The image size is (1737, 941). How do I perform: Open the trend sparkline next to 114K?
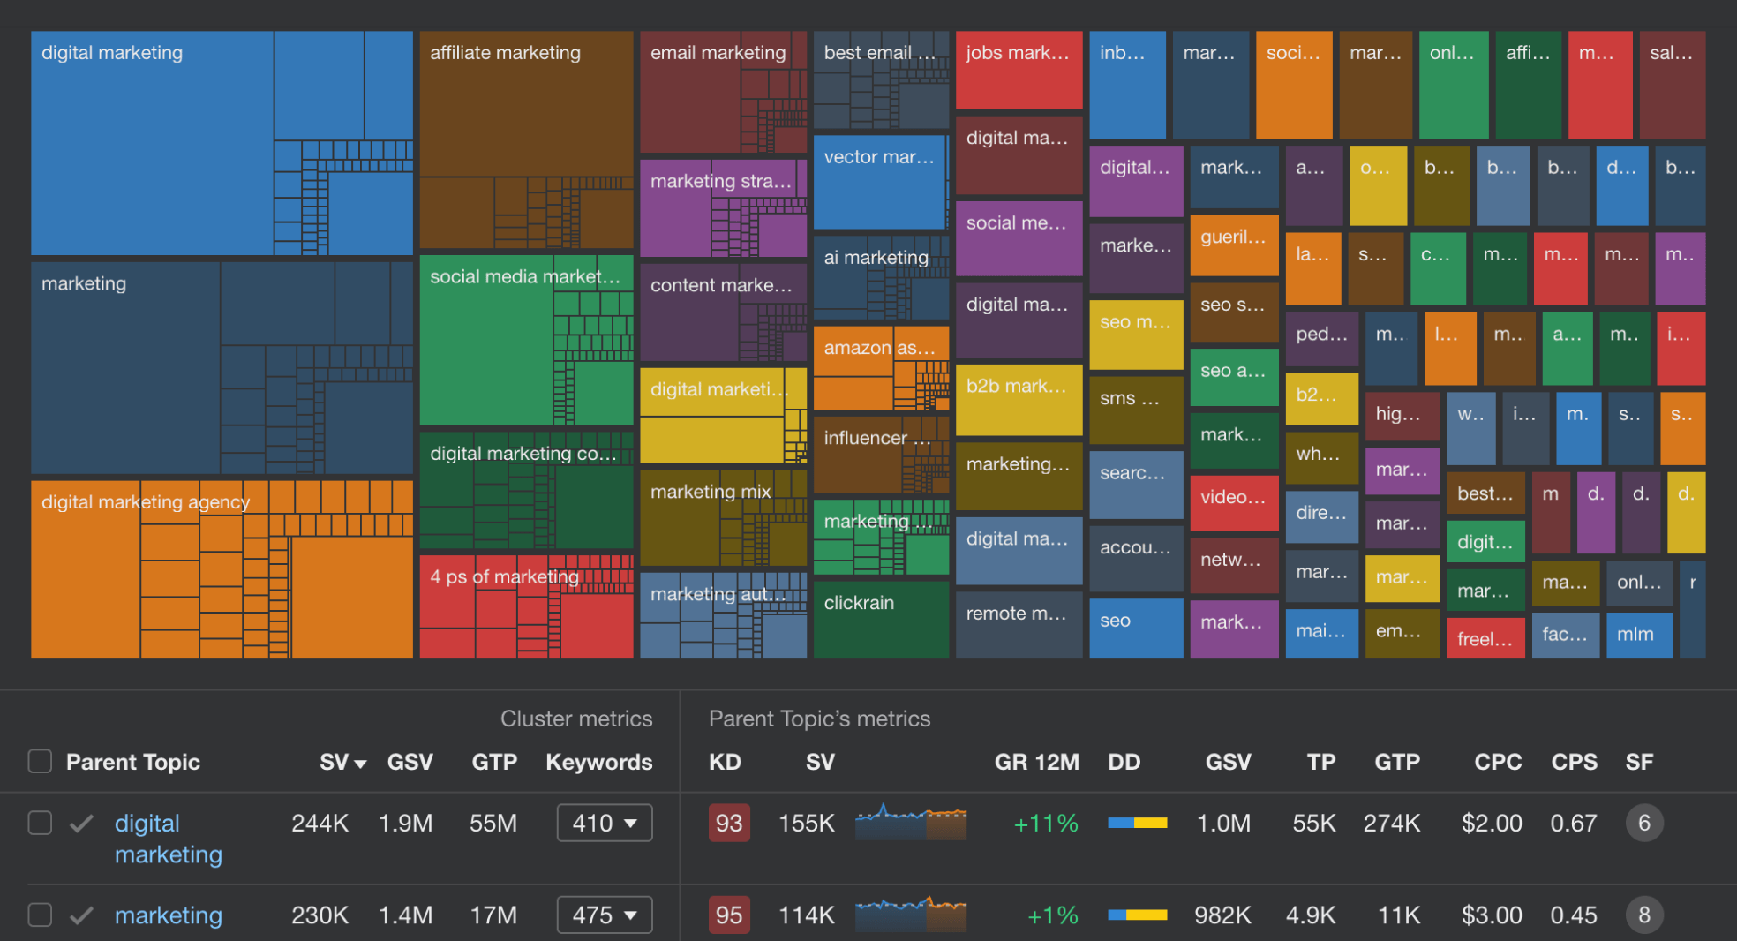911,914
